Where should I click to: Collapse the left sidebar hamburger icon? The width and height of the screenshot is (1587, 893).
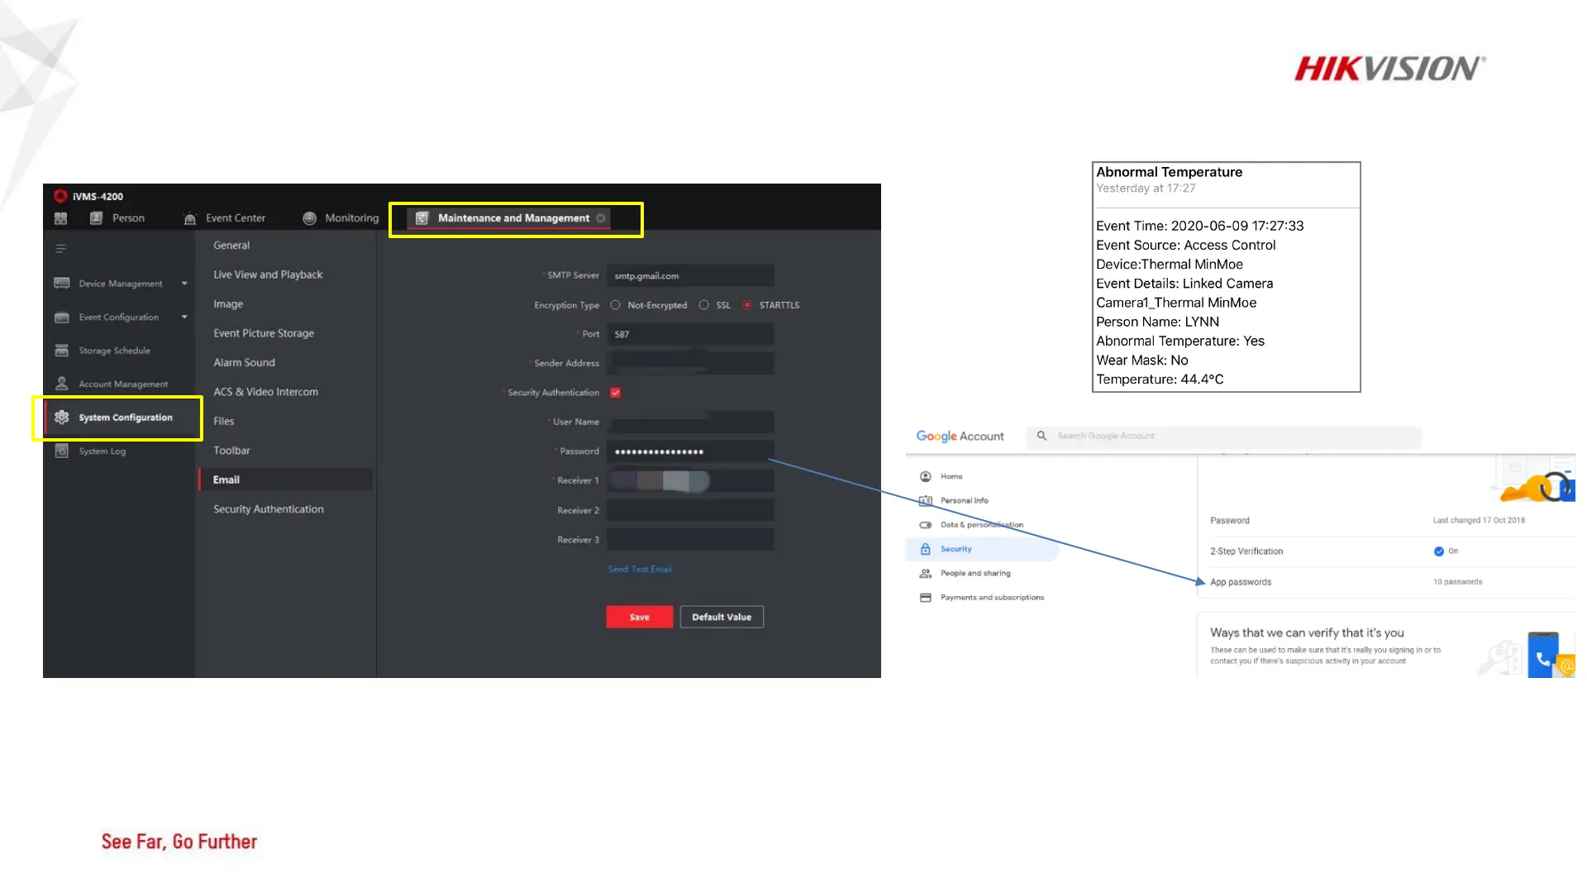click(x=60, y=248)
